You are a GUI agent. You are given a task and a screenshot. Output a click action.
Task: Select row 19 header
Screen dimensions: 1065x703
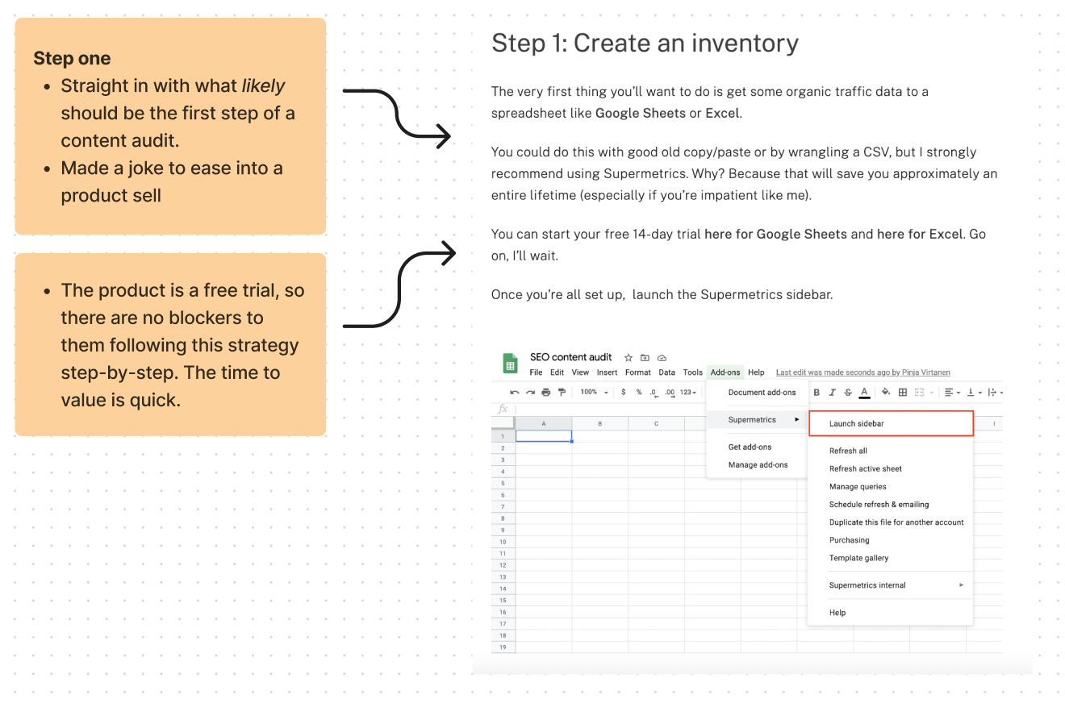pos(503,647)
